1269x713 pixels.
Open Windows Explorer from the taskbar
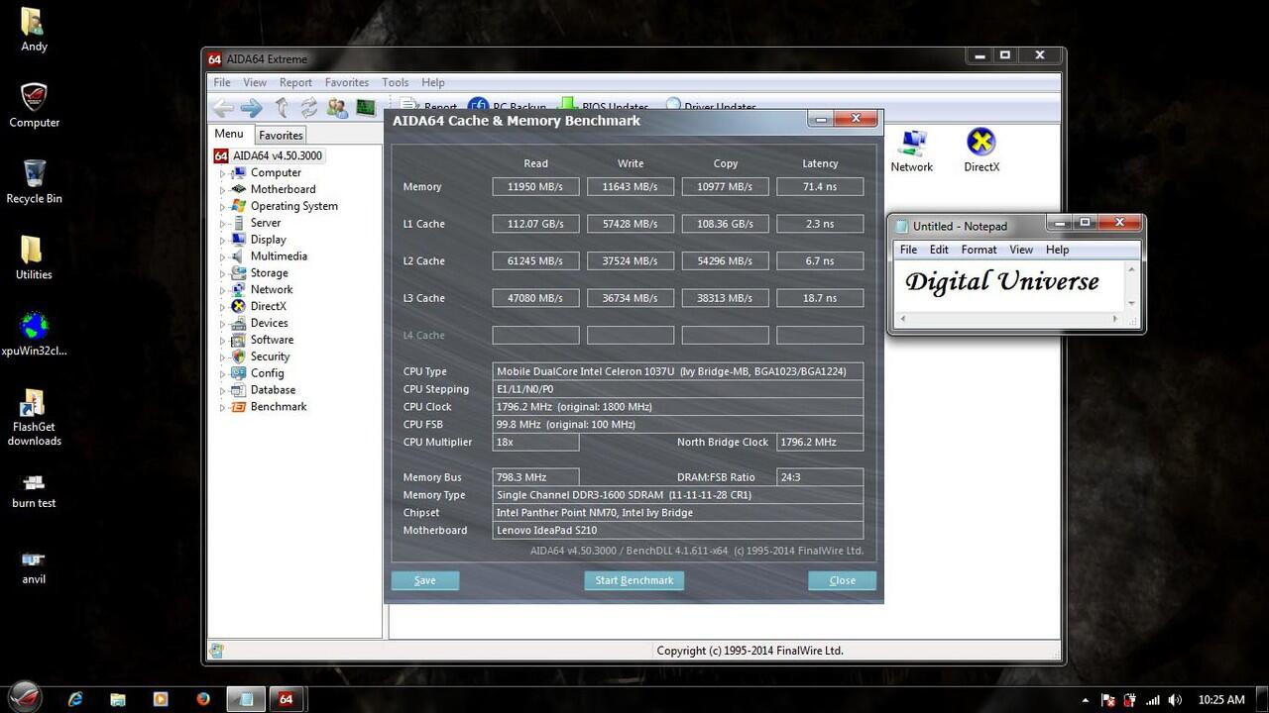coord(118,699)
